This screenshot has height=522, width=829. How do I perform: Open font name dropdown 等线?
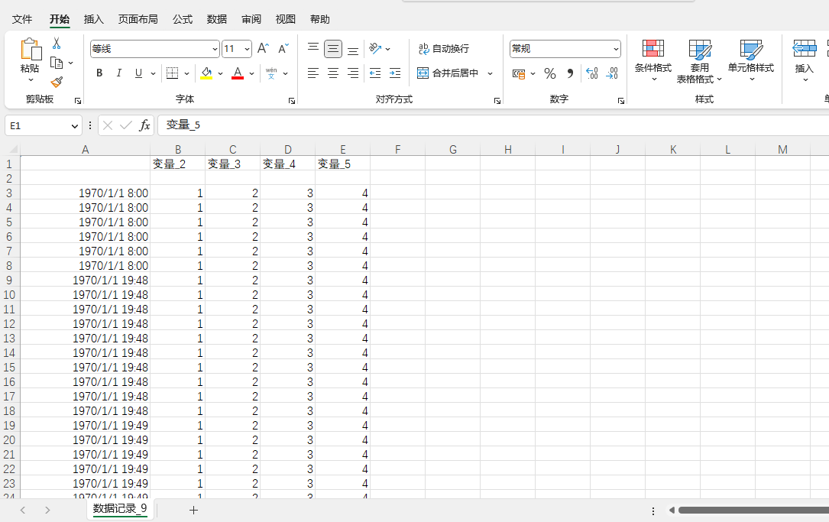(x=215, y=49)
